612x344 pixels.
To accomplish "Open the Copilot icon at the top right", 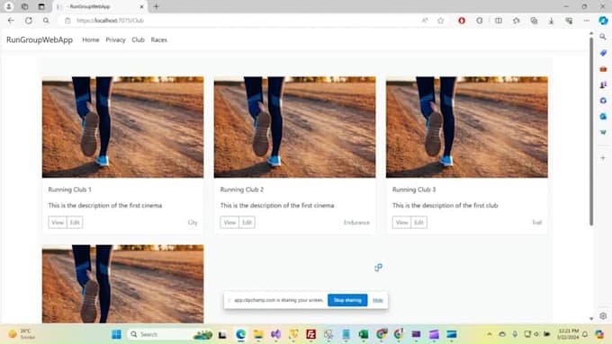I will tap(603, 21).
